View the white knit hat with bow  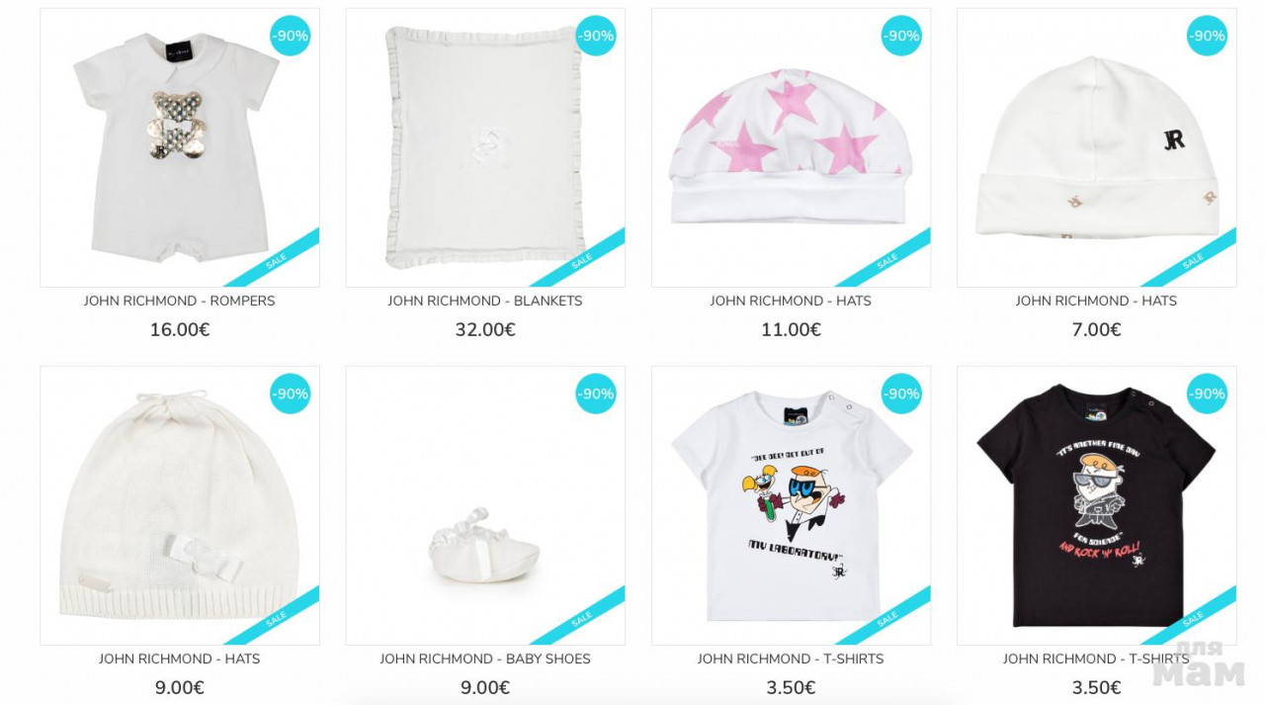pos(180,506)
